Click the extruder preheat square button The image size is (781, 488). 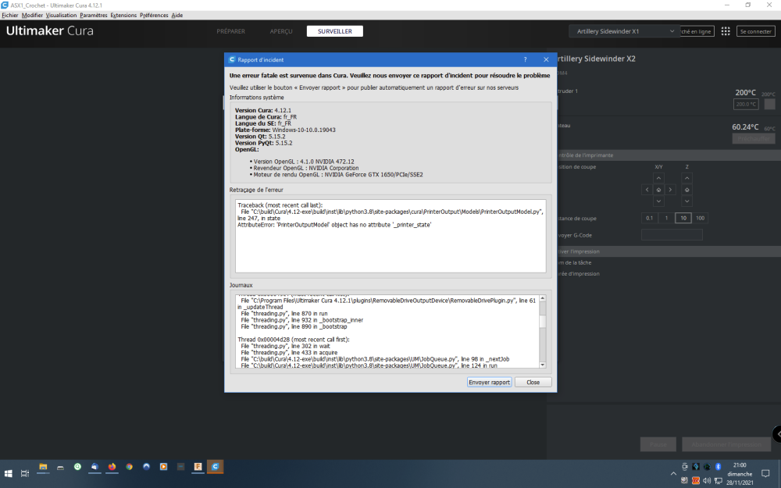click(x=769, y=104)
